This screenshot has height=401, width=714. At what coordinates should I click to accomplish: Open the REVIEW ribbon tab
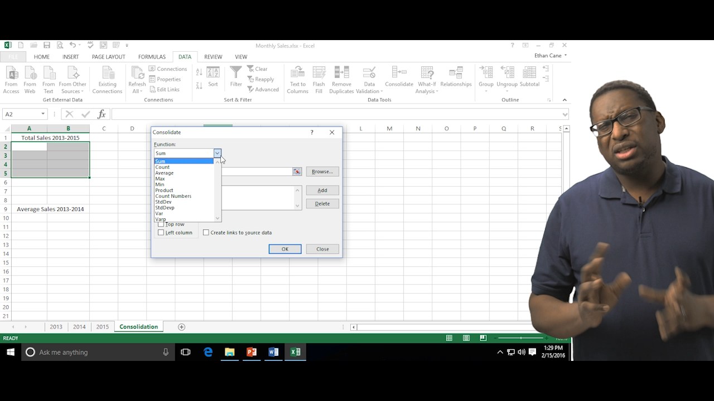tap(213, 57)
